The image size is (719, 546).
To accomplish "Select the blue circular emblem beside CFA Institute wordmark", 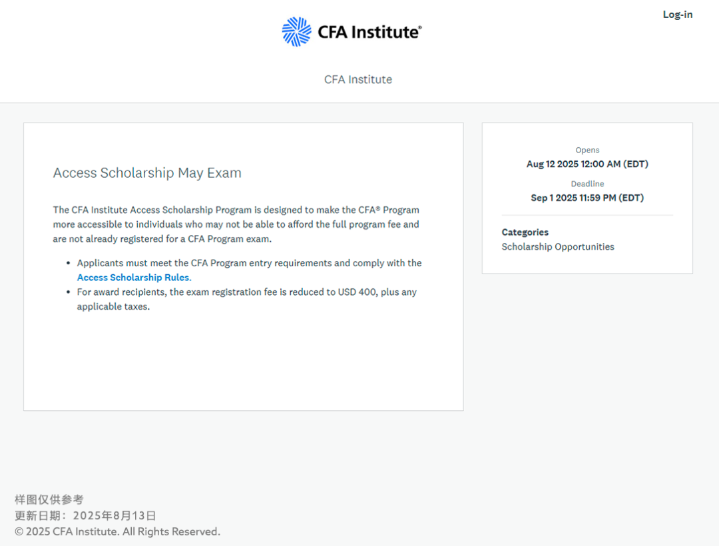I will coord(295,31).
